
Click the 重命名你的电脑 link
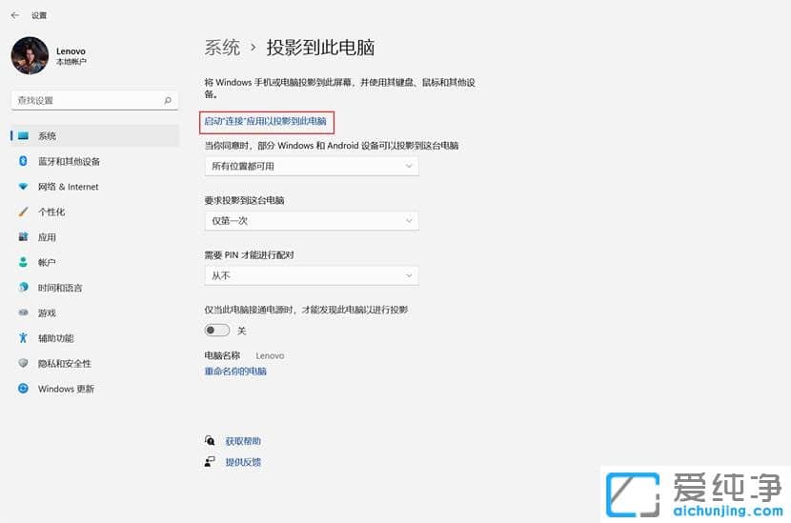click(235, 372)
